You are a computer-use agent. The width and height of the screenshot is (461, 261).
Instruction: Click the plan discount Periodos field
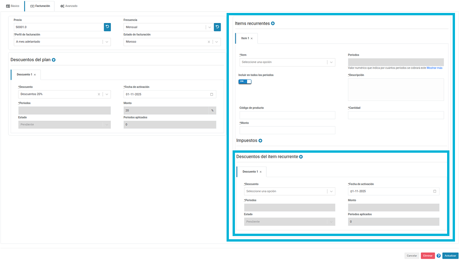click(64, 111)
